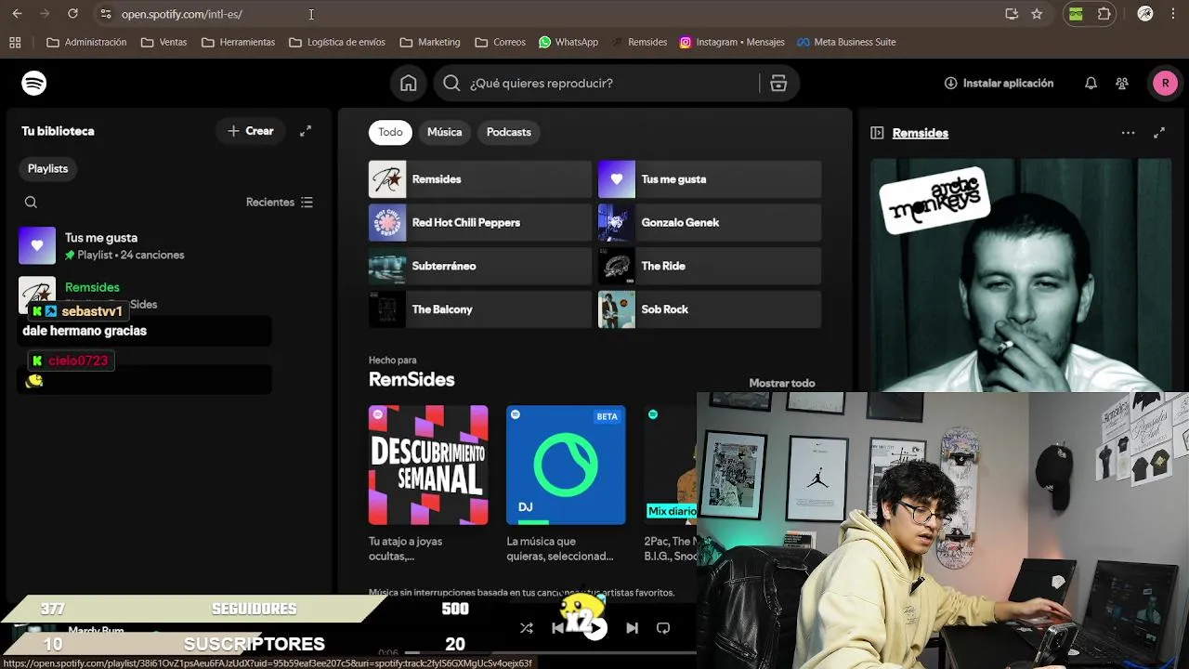
Task: Open the Browse icon in search bar
Action: pos(778,84)
